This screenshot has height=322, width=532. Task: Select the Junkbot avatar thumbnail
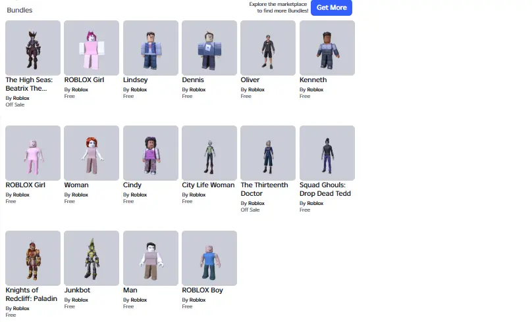tap(92, 258)
